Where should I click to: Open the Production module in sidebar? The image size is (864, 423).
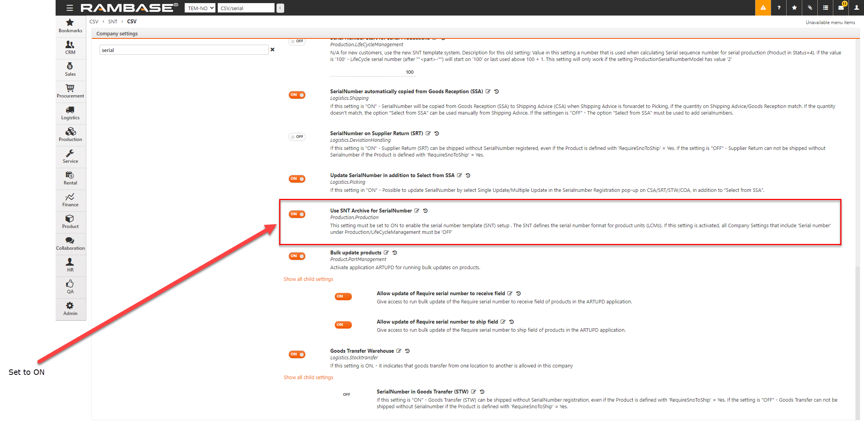point(70,135)
